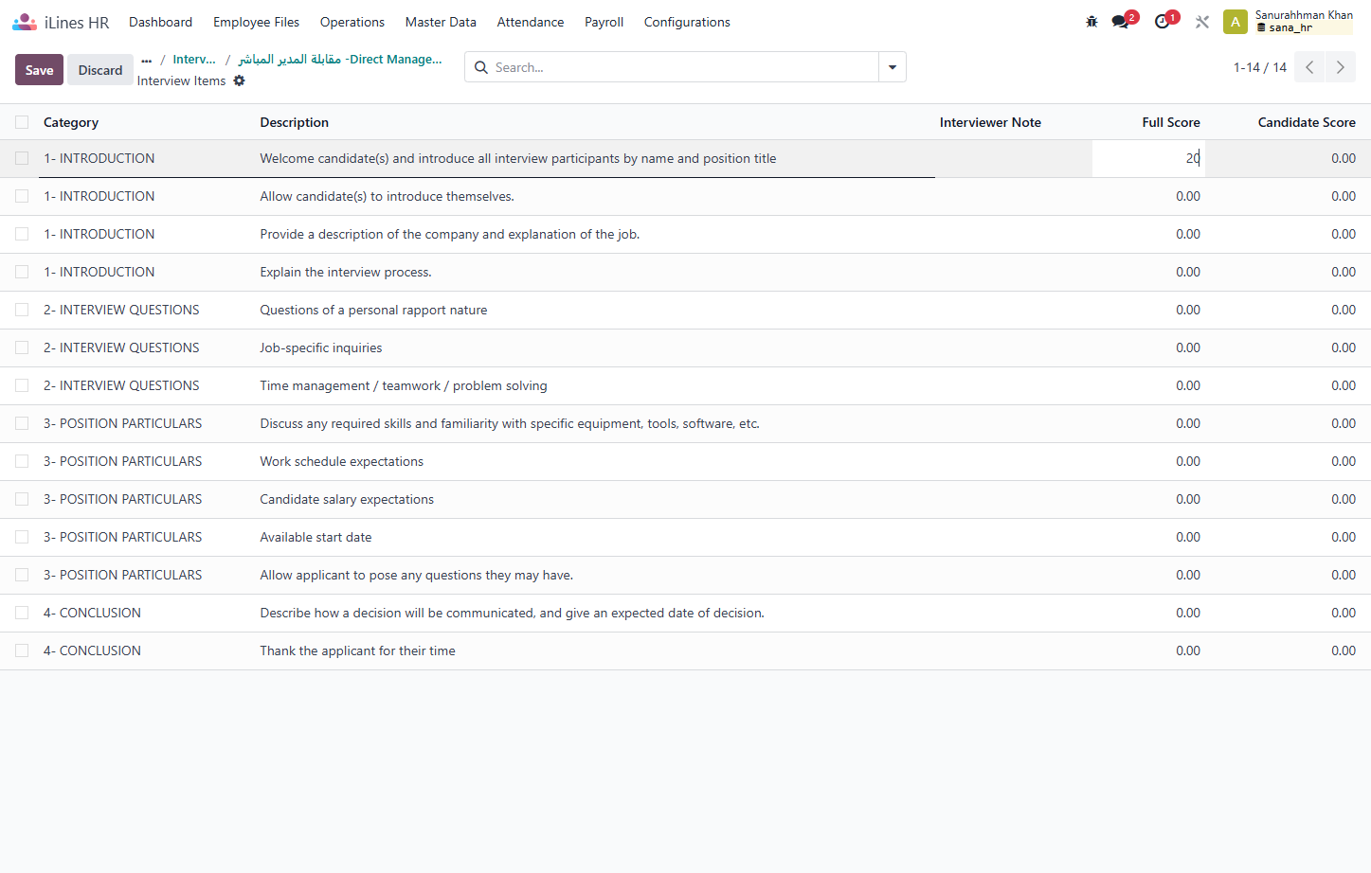Screen dimensions: 1371x873
Task: Sort by the Category column header
Action: tap(71, 122)
